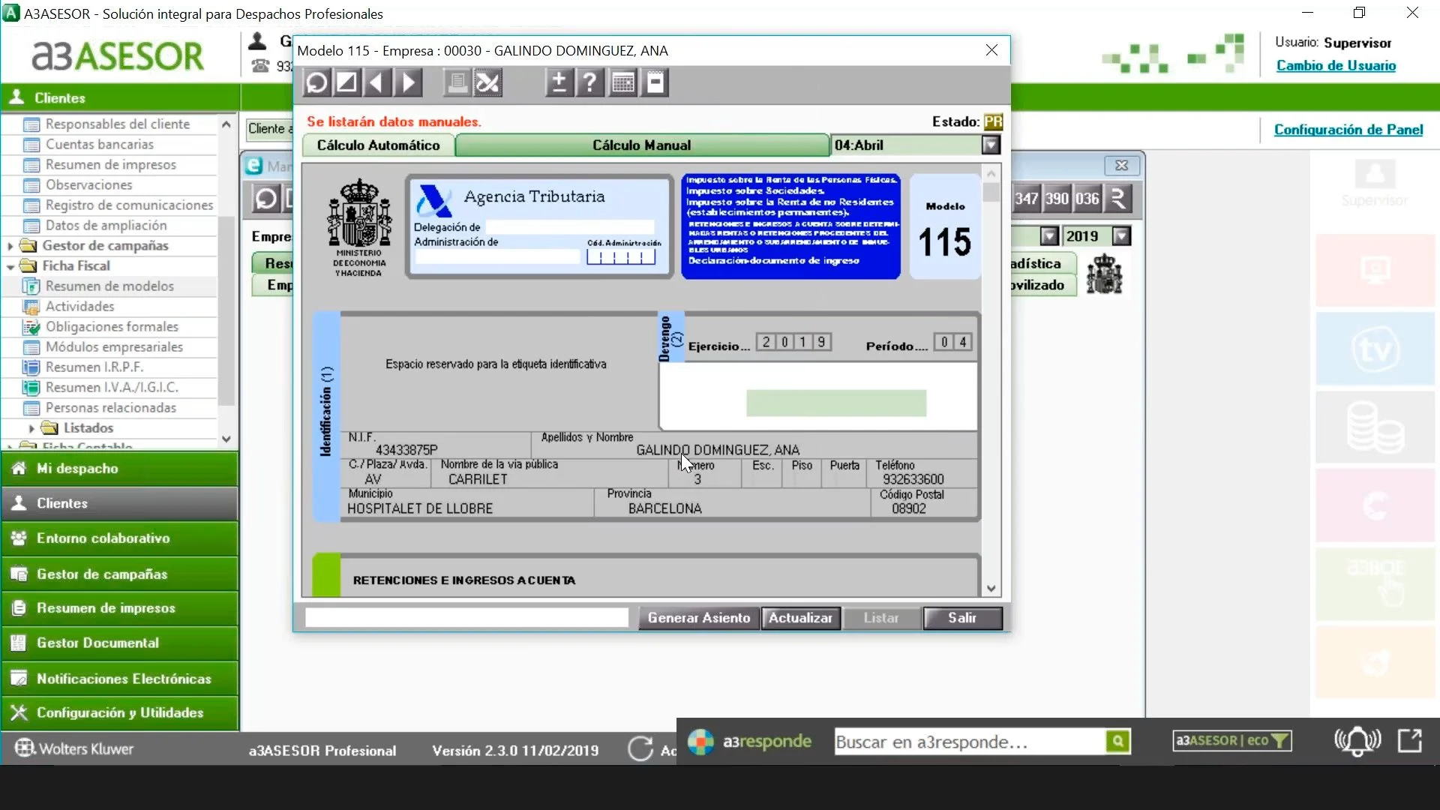Collapse the Ficha Fiscal tree folder

click(x=10, y=266)
